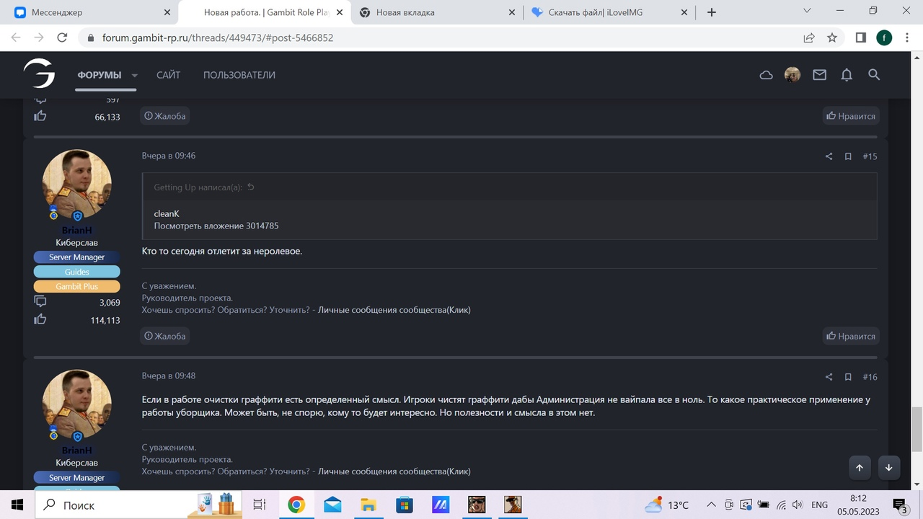Open the forum search magnifier icon
923x519 pixels.
click(x=874, y=75)
